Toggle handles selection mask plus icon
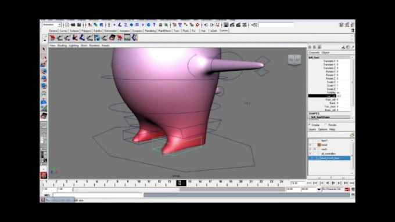Viewport: 395px width, 222px height. 114,25
